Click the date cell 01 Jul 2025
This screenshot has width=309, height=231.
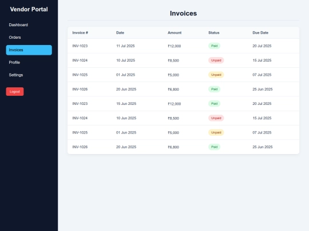point(125,75)
